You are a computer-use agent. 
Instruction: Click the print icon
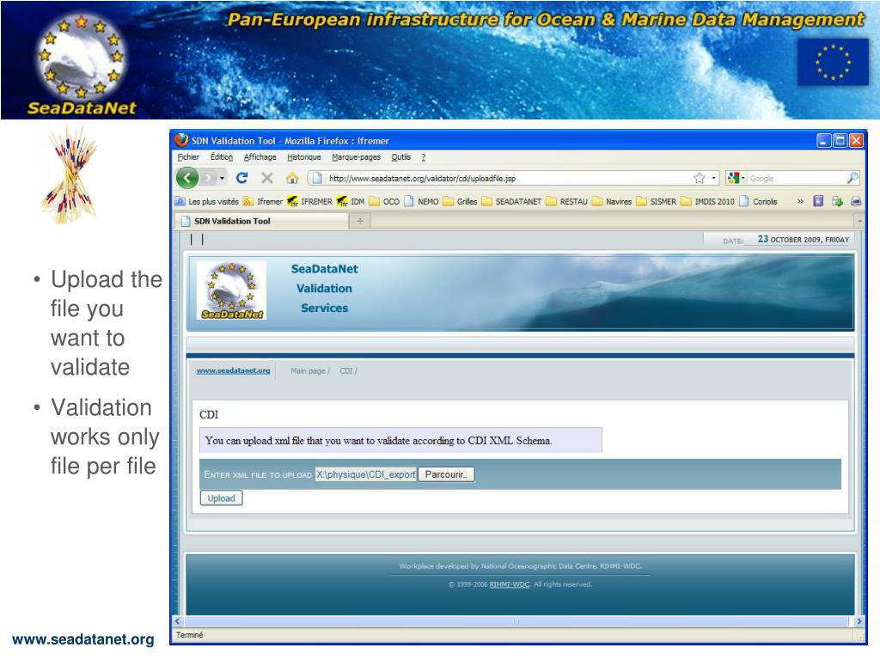856,201
